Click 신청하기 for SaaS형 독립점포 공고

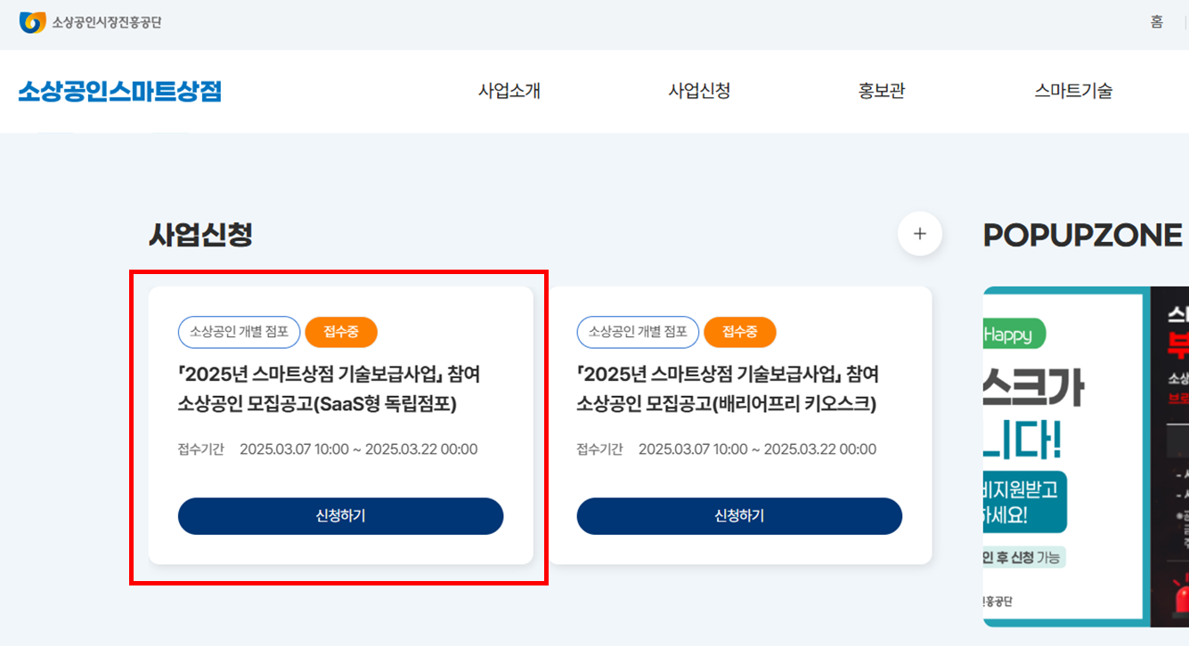341,516
